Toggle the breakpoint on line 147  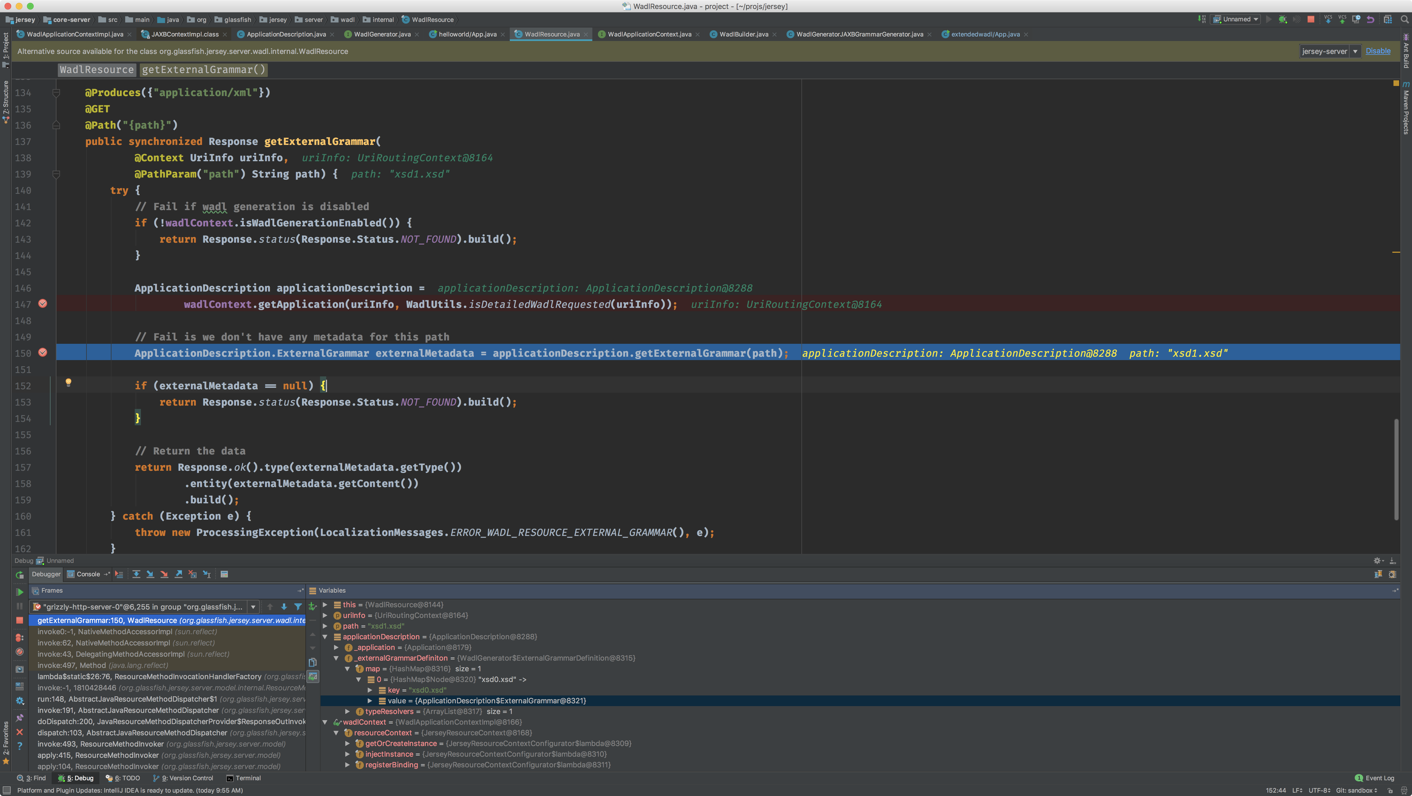click(43, 304)
